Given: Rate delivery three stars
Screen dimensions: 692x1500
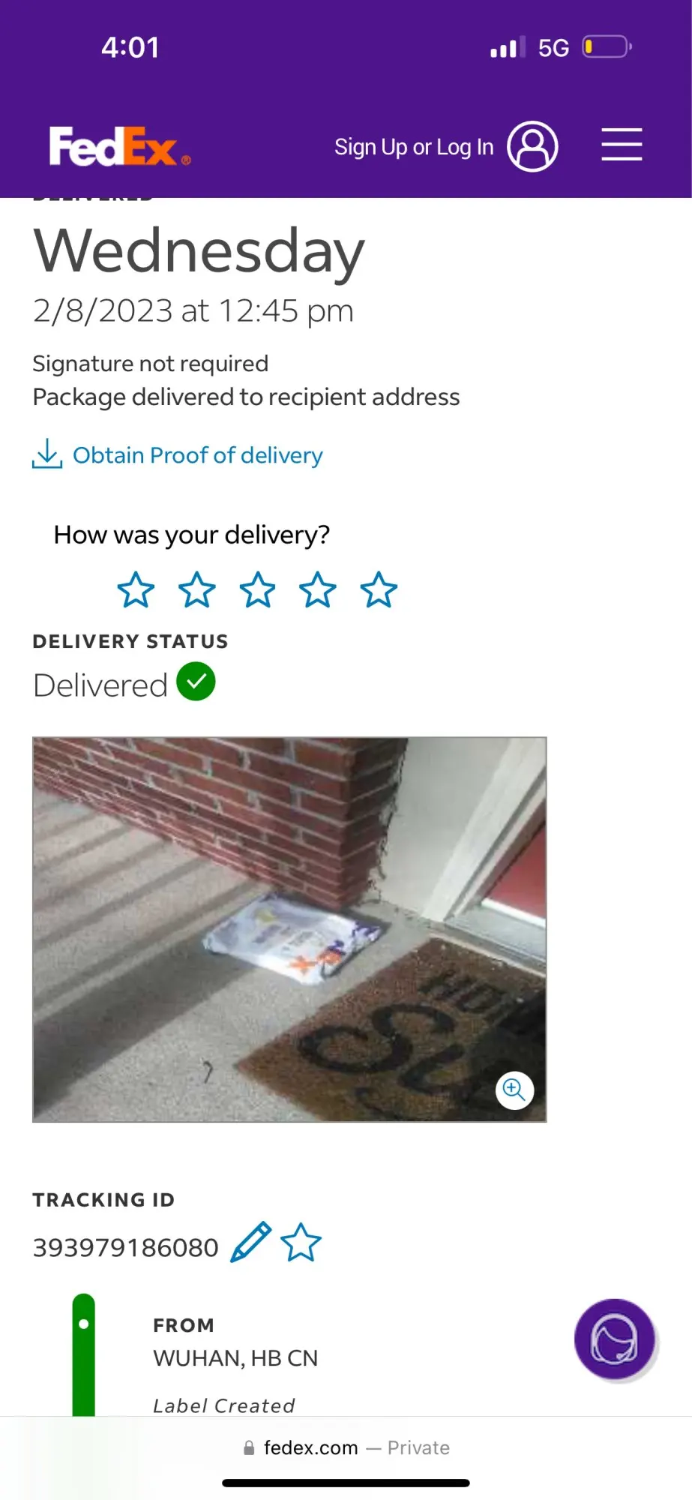Looking at the screenshot, I should click(257, 589).
